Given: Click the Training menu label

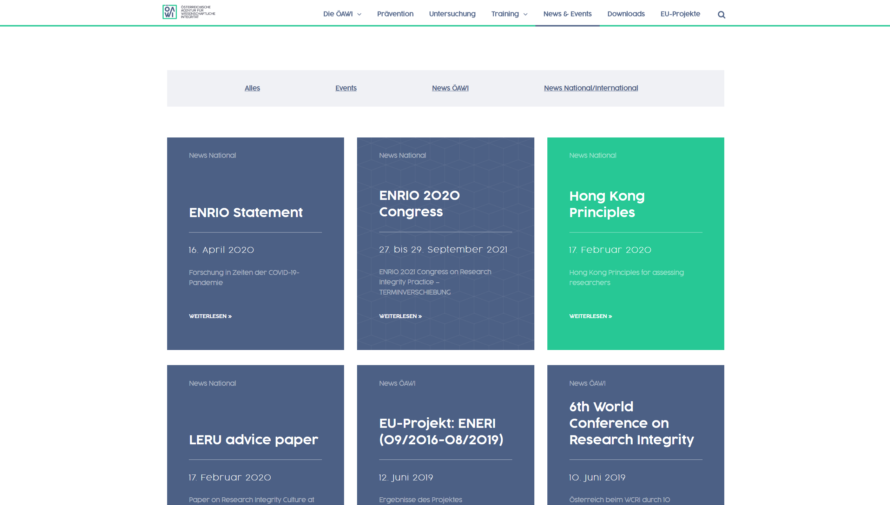Looking at the screenshot, I should (x=505, y=14).
